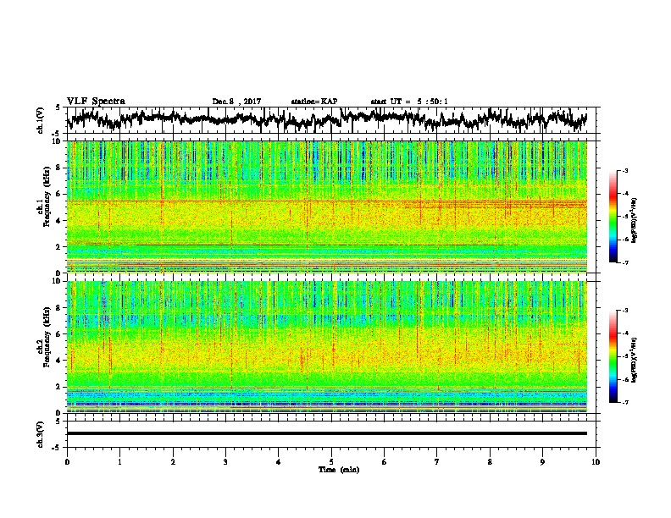Click the time axis tick label "6"
This screenshot has width=671, height=518.
click(x=385, y=461)
